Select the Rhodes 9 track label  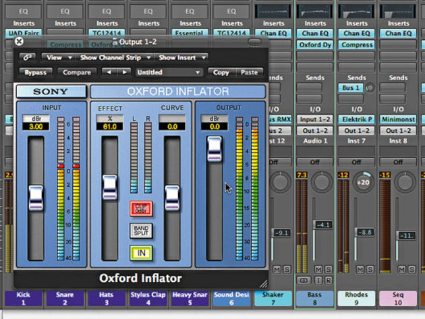coord(357,298)
